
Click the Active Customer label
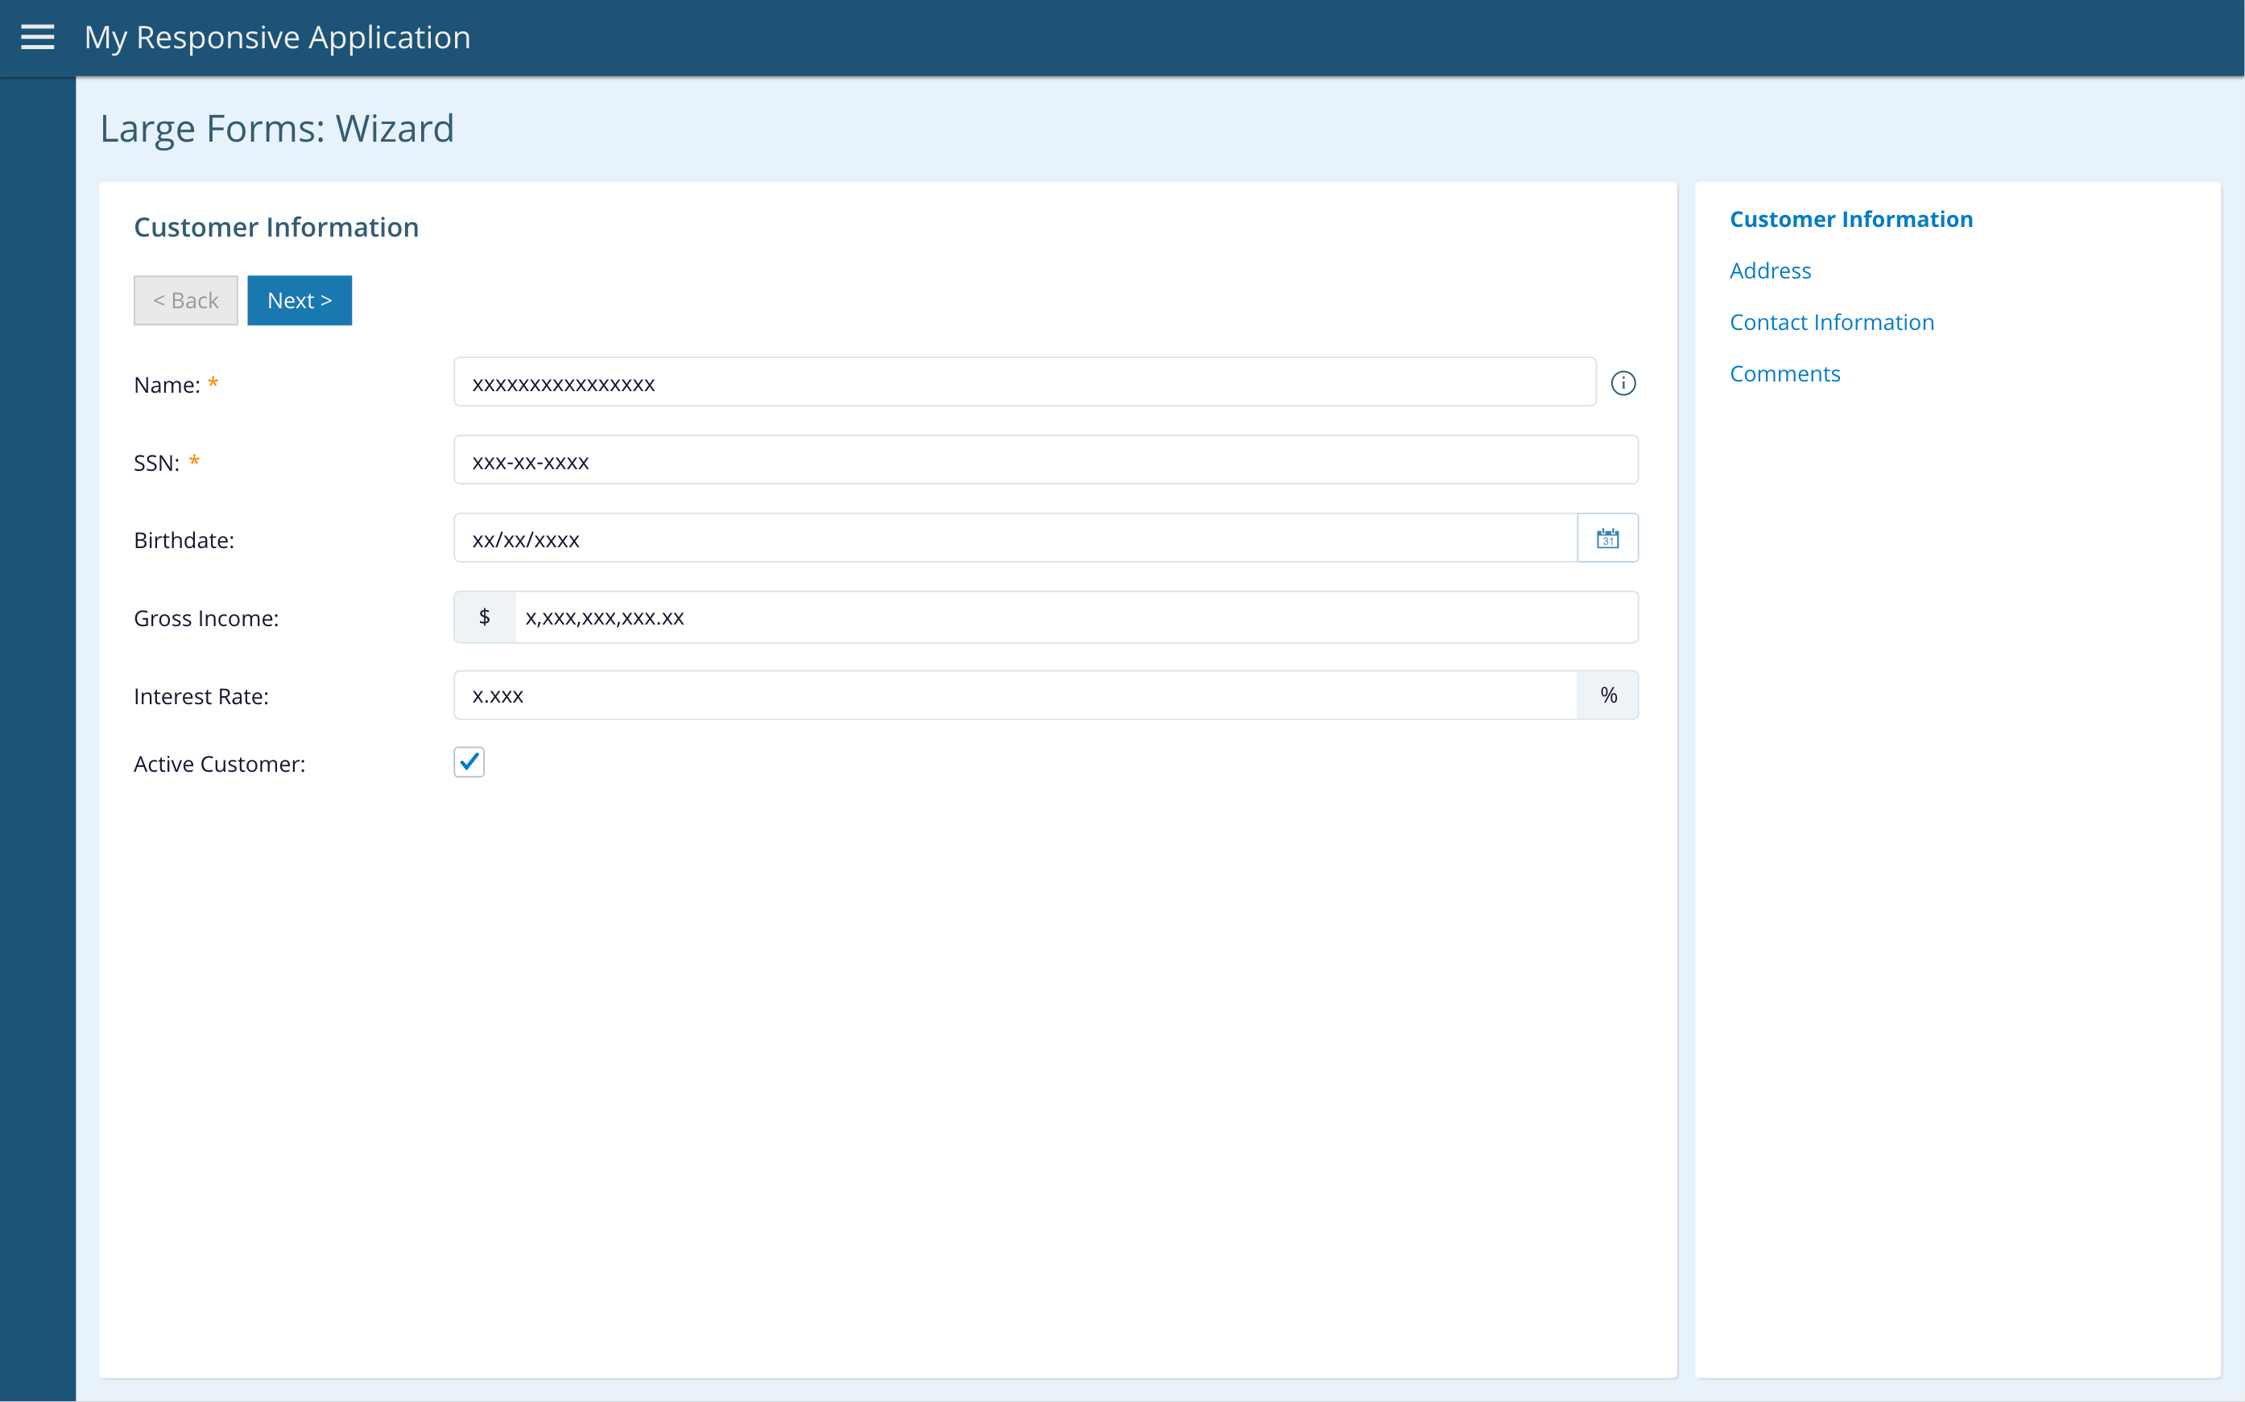219,764
